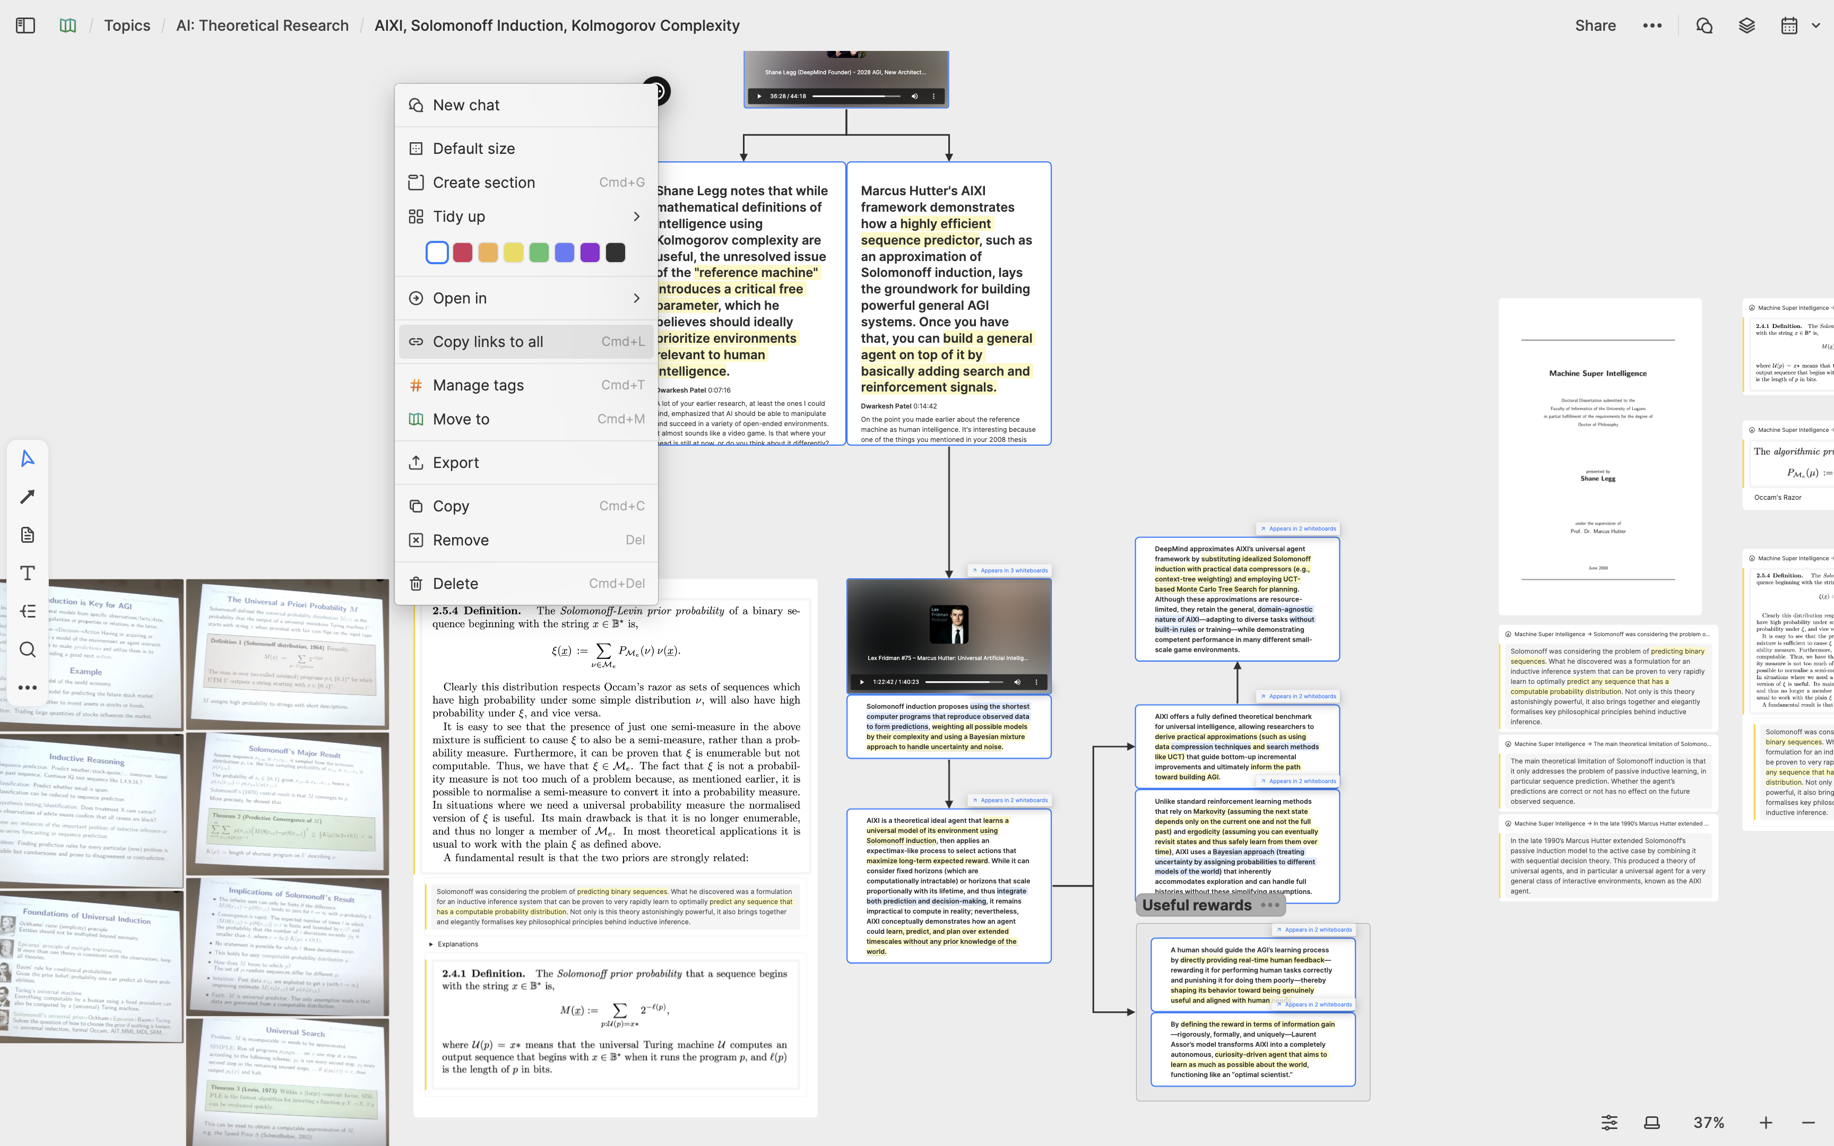The height and width of the screenshot is (1146, 1834).
Task: Open more tools in left toolbar
Action: [27, 688]
